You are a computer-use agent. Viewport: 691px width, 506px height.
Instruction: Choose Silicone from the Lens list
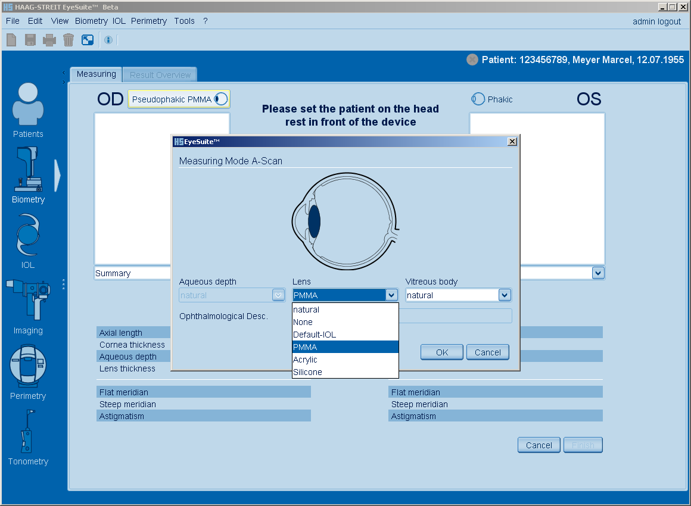click(x=345, y=372)
